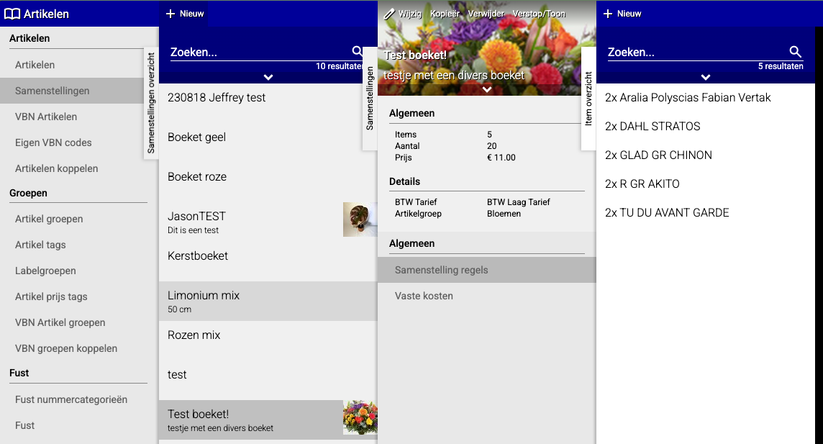Click the Verstop/Toon button
This screenshot has width=823, height=444.
tap(539, 14)
